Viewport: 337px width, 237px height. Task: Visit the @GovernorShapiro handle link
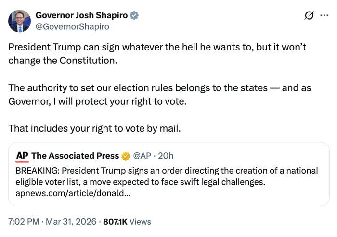(72, 27)
